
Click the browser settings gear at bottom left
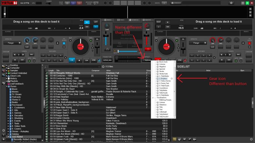click(4, 130)
